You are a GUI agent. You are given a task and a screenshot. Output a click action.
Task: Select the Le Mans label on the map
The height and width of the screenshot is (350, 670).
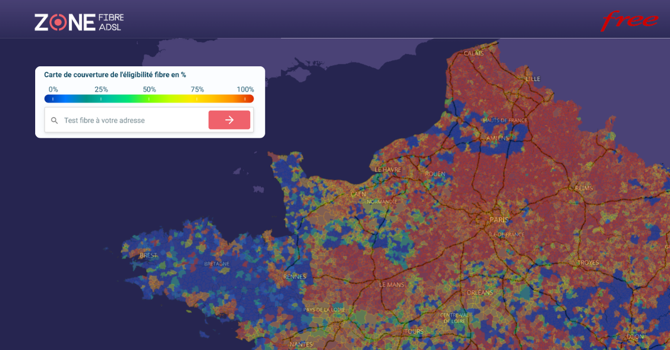click(391, 284)
